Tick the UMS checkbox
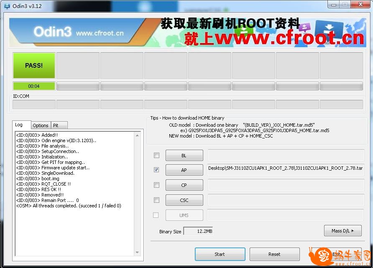The image size is (373, 268). (156, 215)
